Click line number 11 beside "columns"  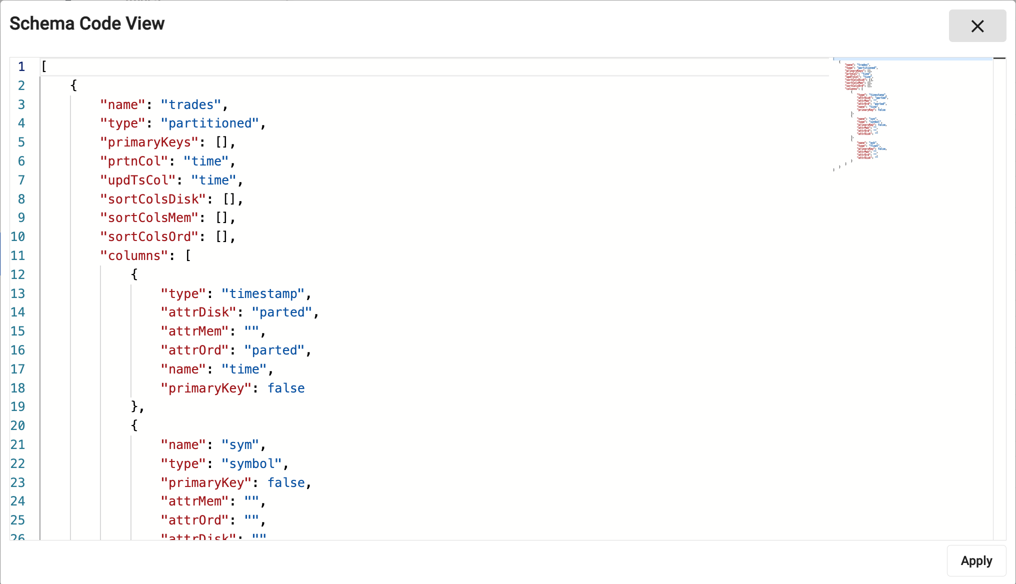(x=18, y=255)
